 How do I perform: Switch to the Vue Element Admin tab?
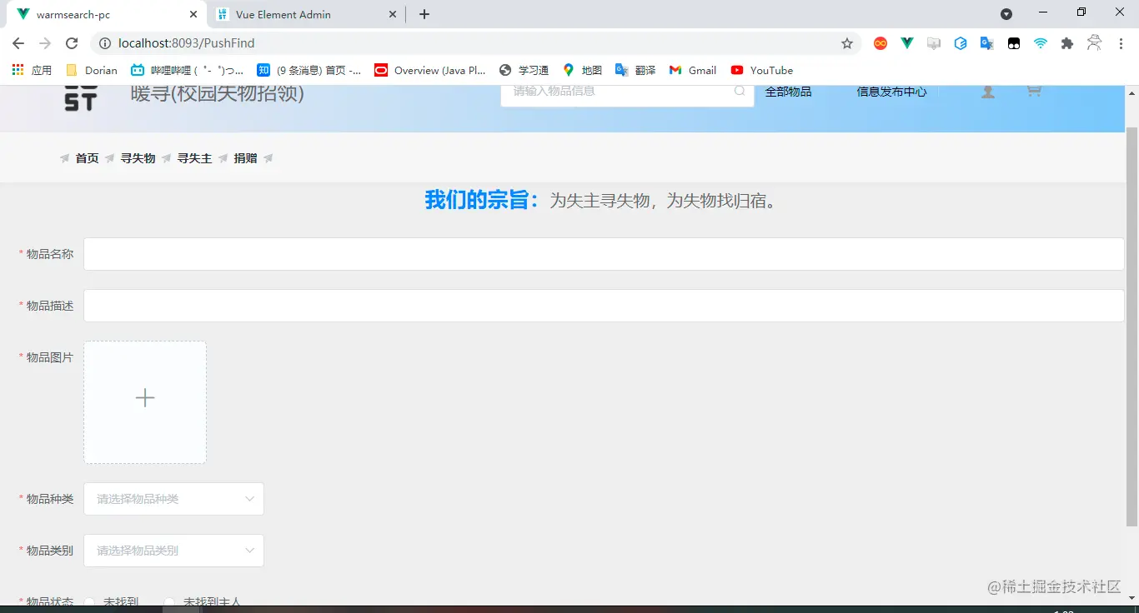pyautogui.click(x=304, y=14)
